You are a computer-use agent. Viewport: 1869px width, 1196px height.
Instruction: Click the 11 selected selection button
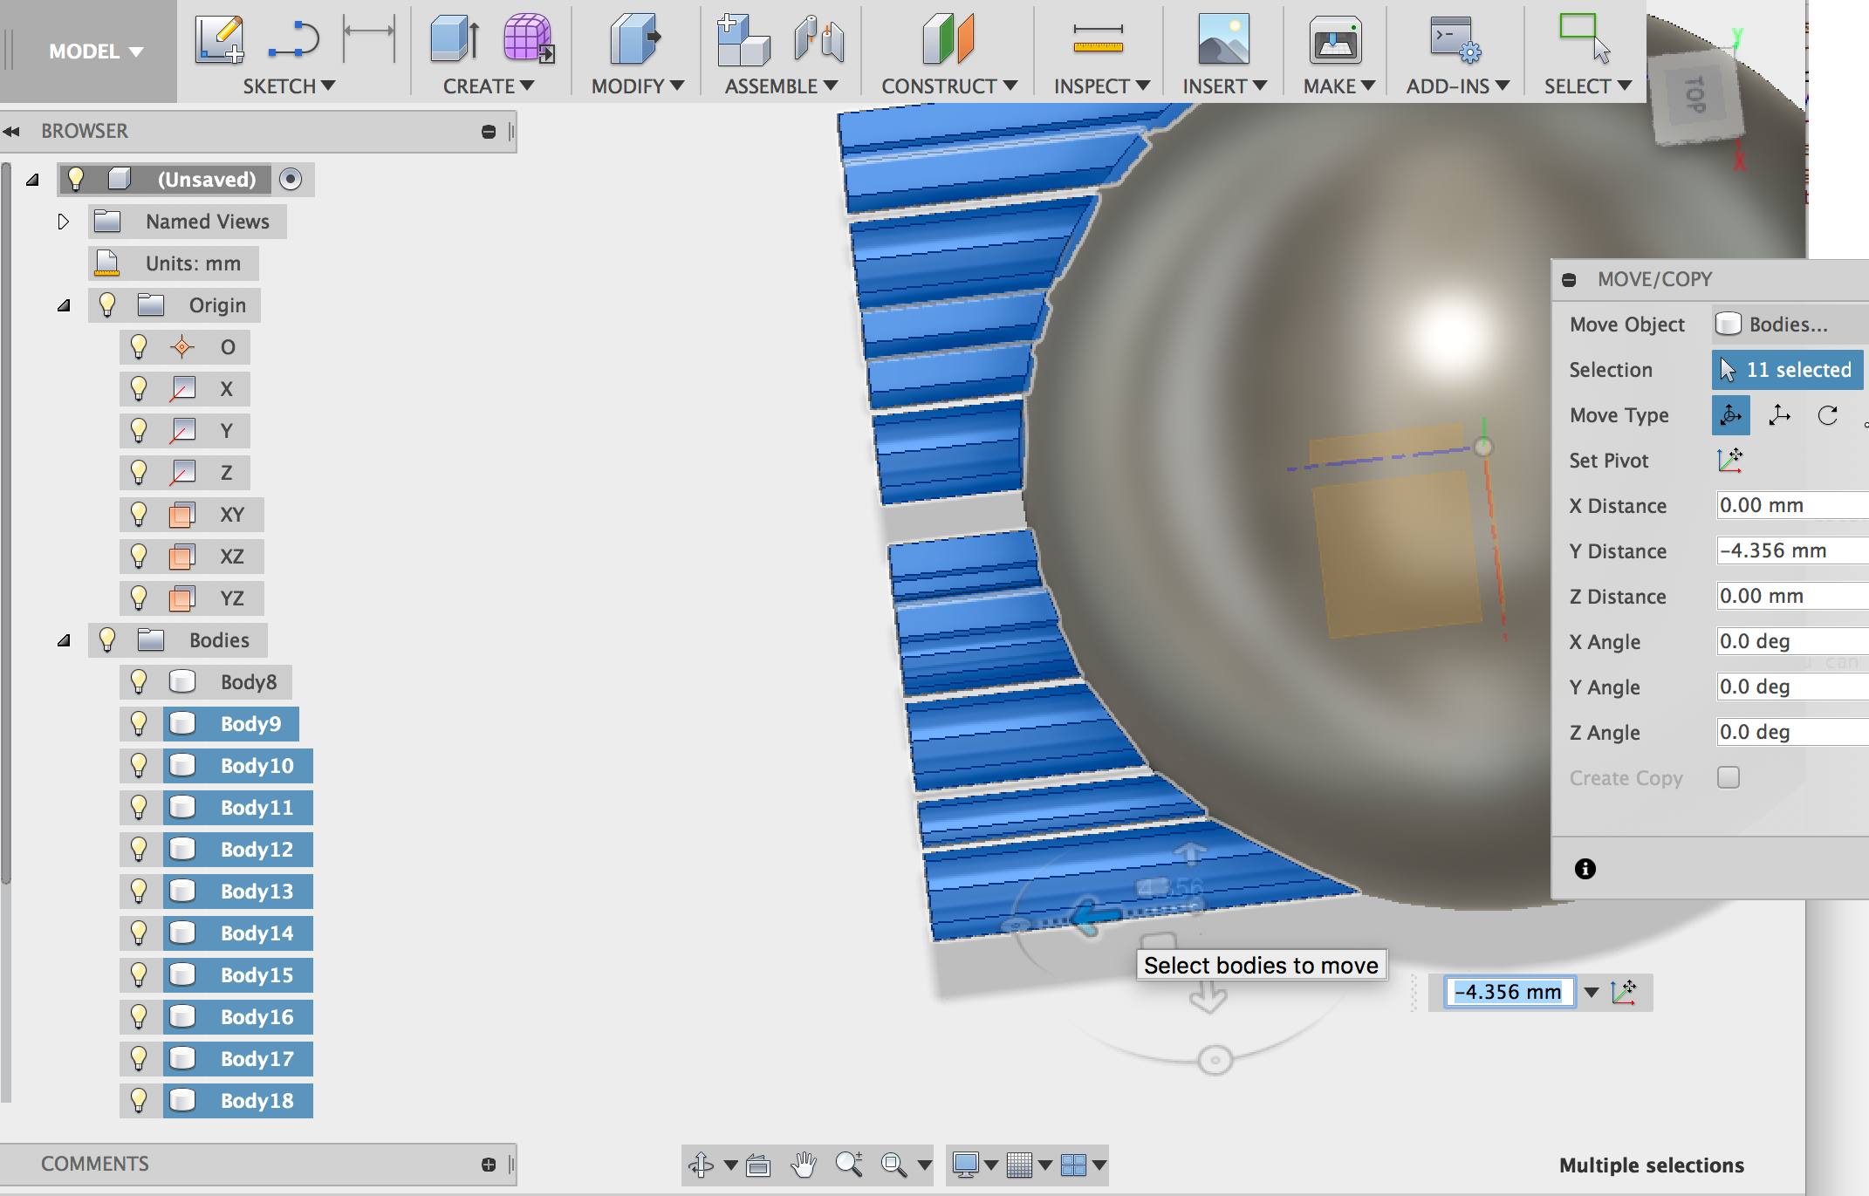pos(1788,370)
